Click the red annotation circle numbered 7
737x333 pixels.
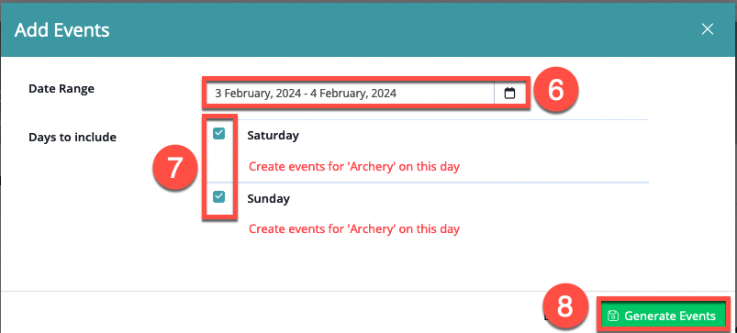click(x=174, y=168)
